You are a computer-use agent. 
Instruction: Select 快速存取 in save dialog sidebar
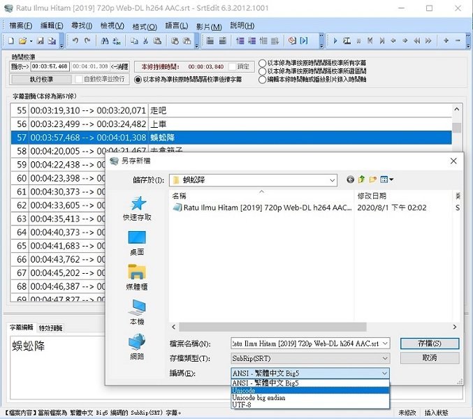pos(137,209)
